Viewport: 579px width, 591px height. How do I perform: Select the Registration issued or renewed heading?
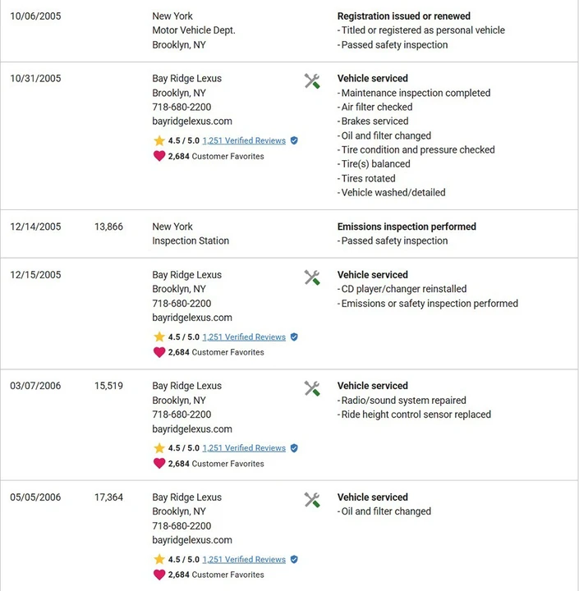(x=403, y=16)
